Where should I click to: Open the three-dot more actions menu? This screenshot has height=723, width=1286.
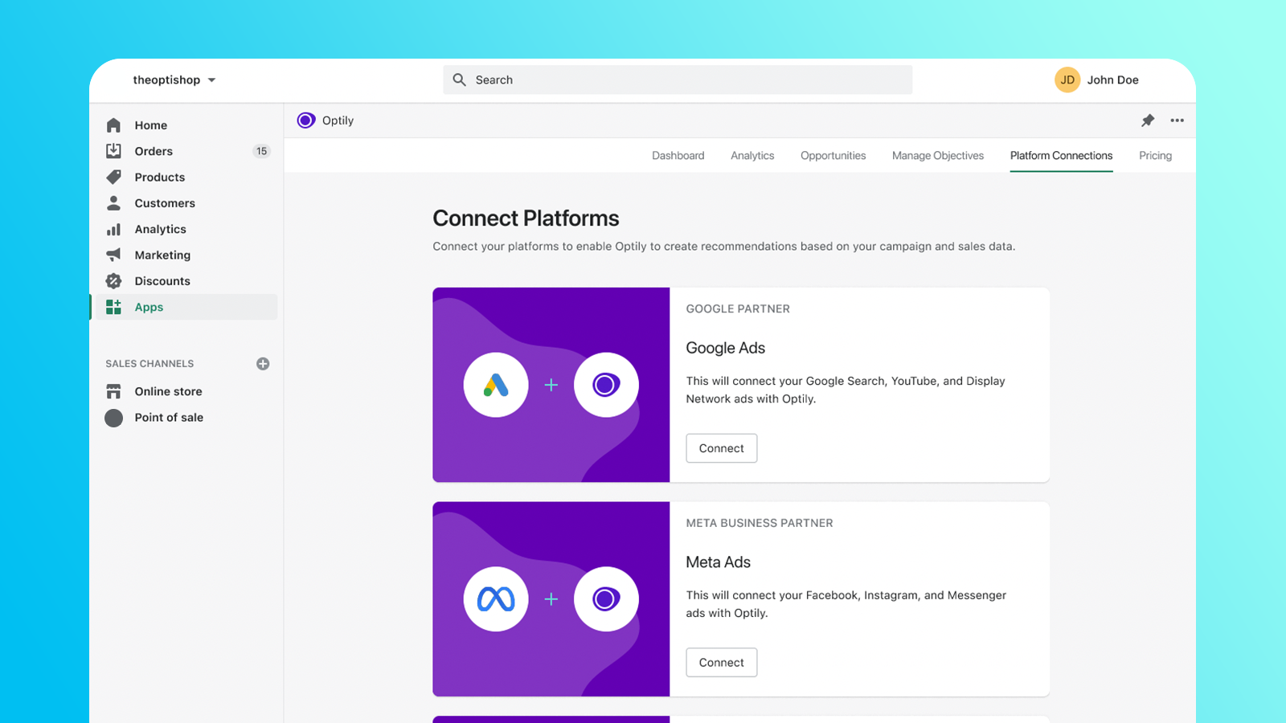[1177, 120]
